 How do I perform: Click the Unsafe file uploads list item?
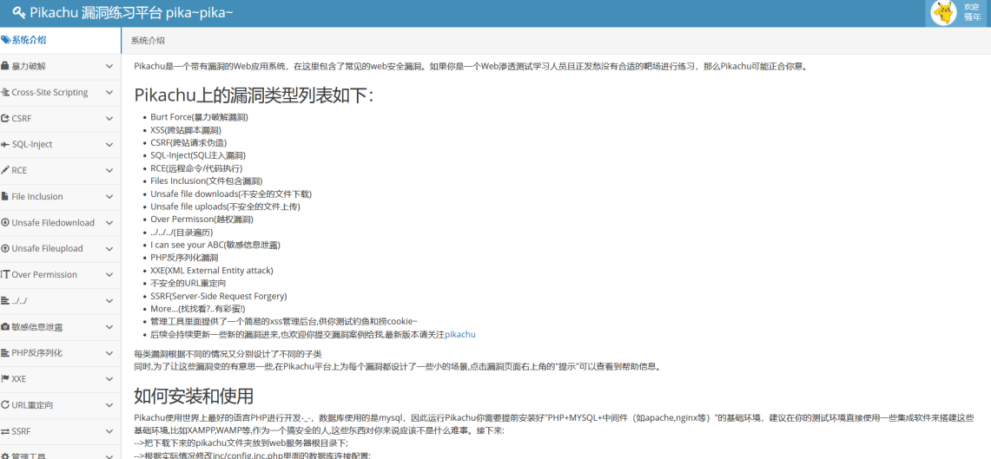(x=225, y=207)
